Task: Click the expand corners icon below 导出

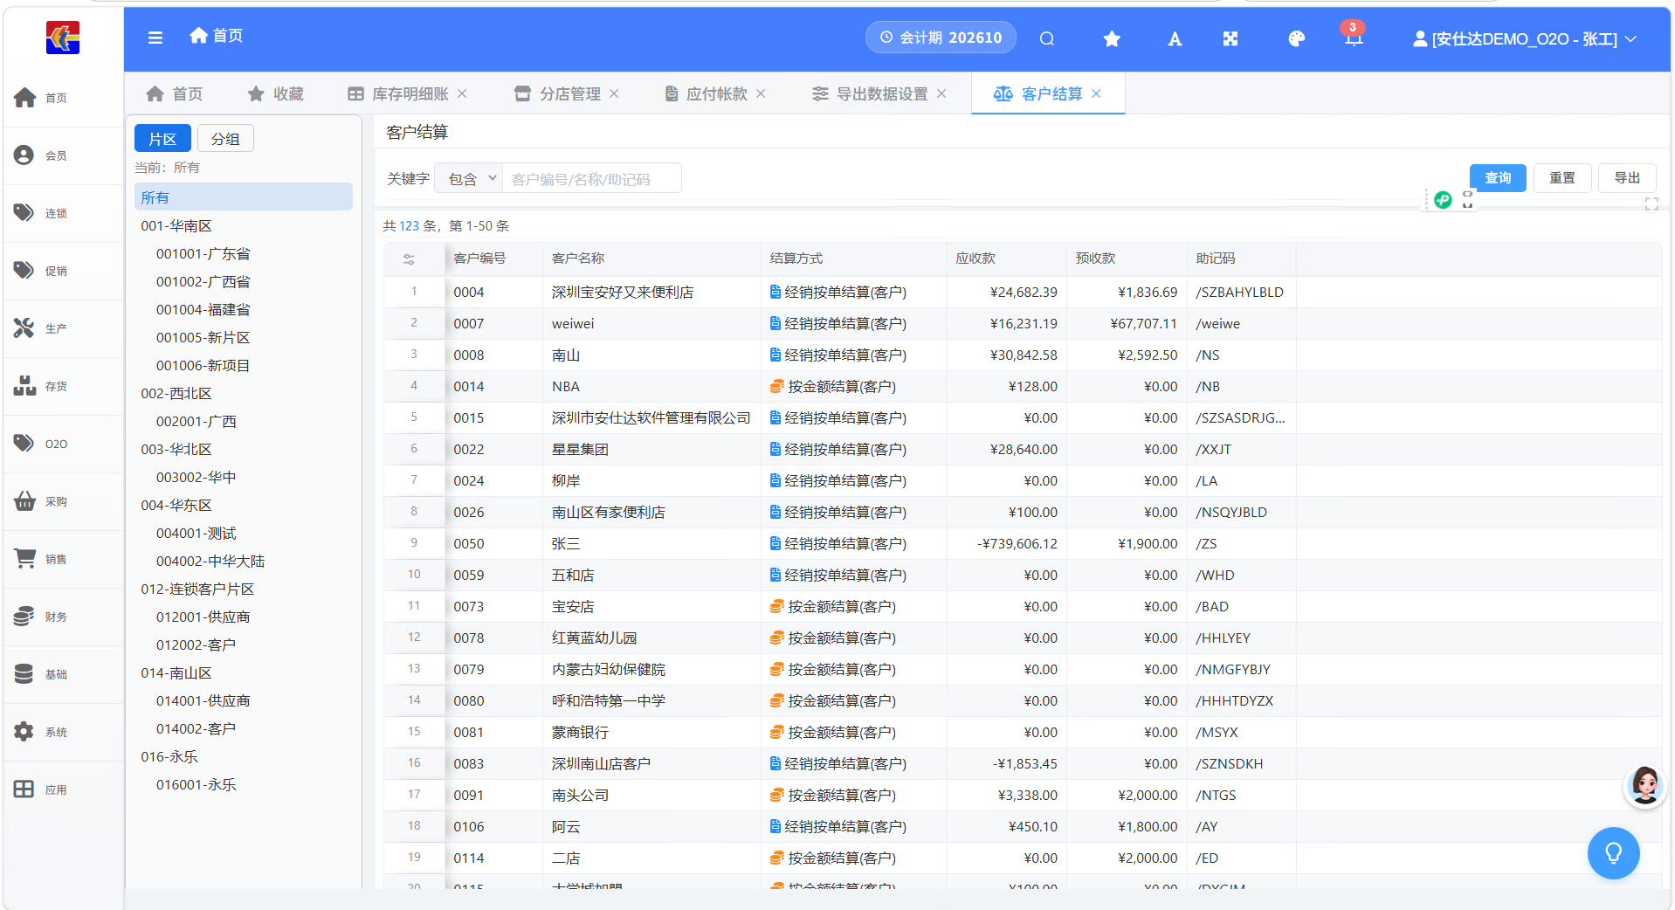Action: 1651,204
